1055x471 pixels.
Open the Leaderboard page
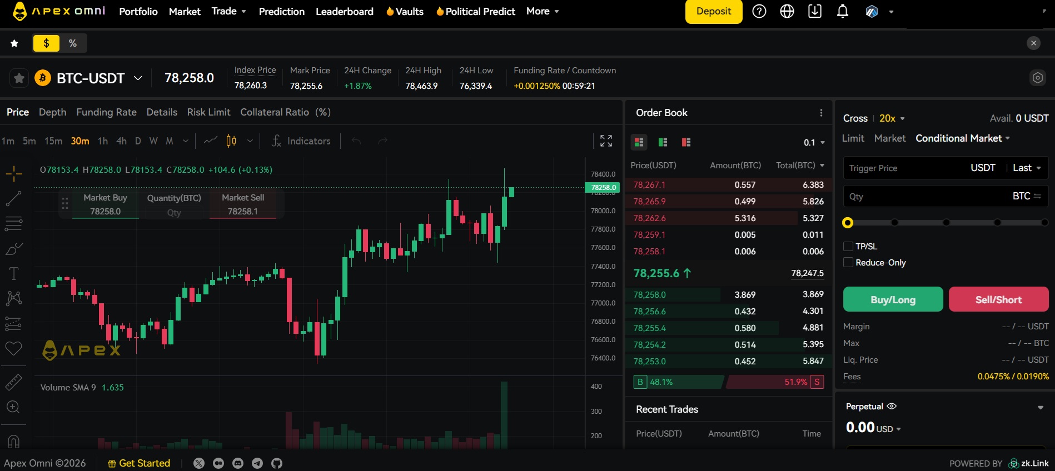tap(345, 11)
